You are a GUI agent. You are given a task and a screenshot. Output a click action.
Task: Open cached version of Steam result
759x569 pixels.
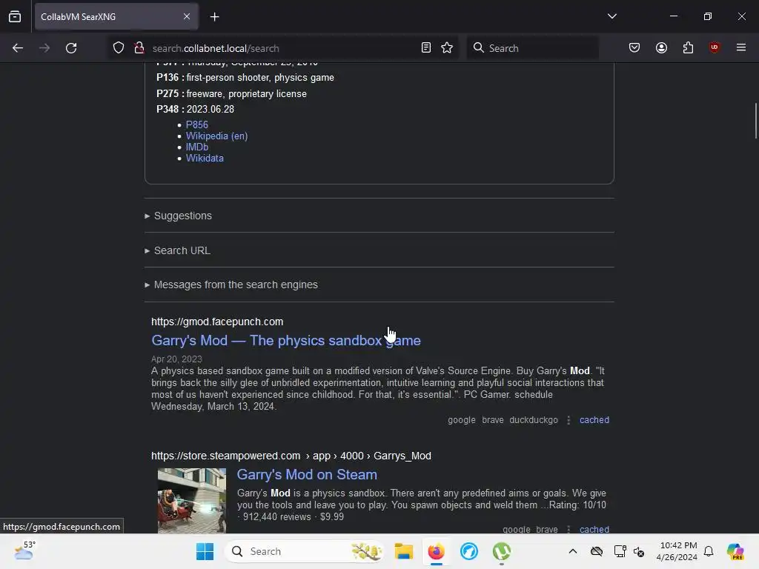coord(594,529)
